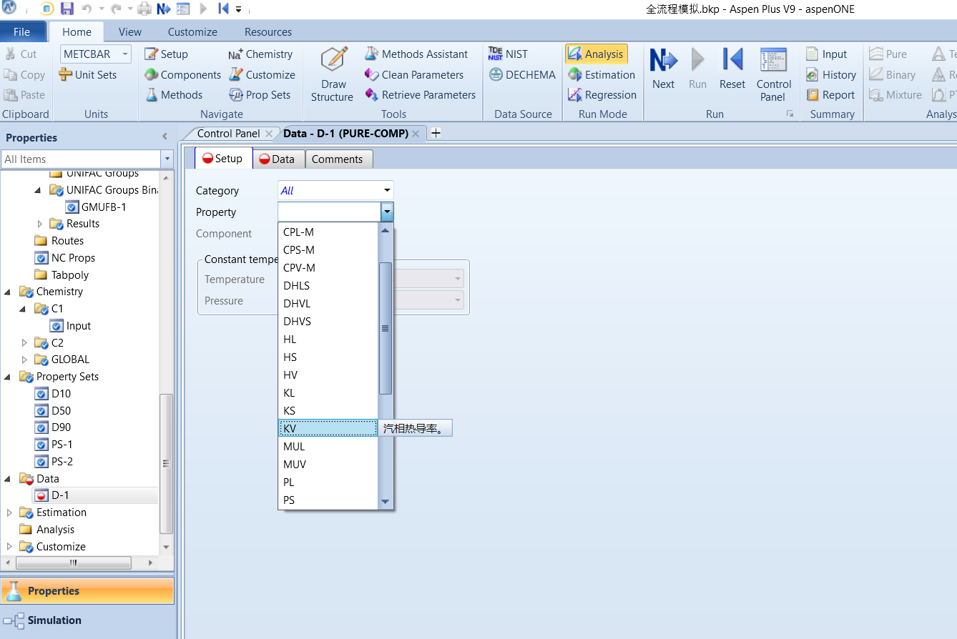Screen dimensions: 957x639
Task: Click Unit Sets in Units group
Action: tap(87, 75)
